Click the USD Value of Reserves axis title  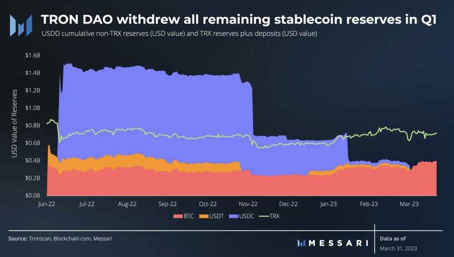[x=15, y=123]
